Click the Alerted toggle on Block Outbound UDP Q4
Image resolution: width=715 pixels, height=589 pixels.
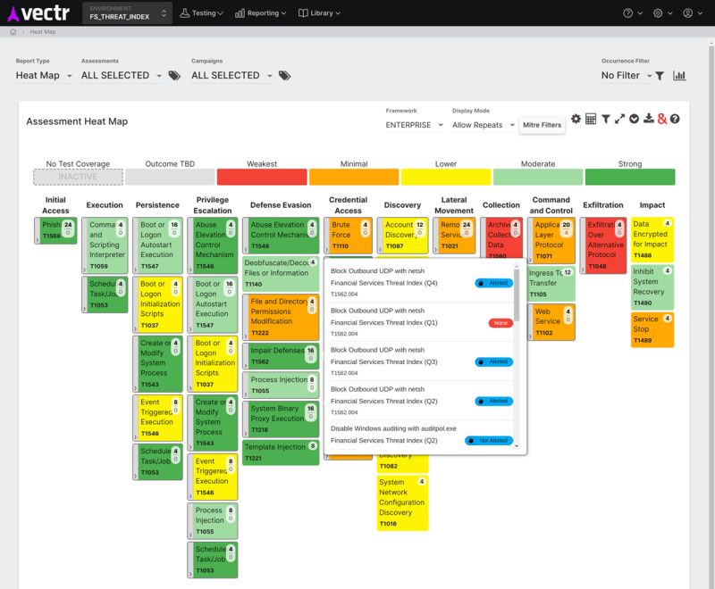494,283
